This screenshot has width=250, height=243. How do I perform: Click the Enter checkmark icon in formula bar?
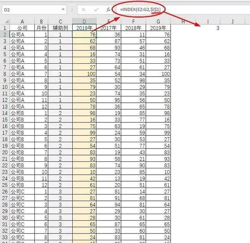pyautogui.click(x=95, y=9)
